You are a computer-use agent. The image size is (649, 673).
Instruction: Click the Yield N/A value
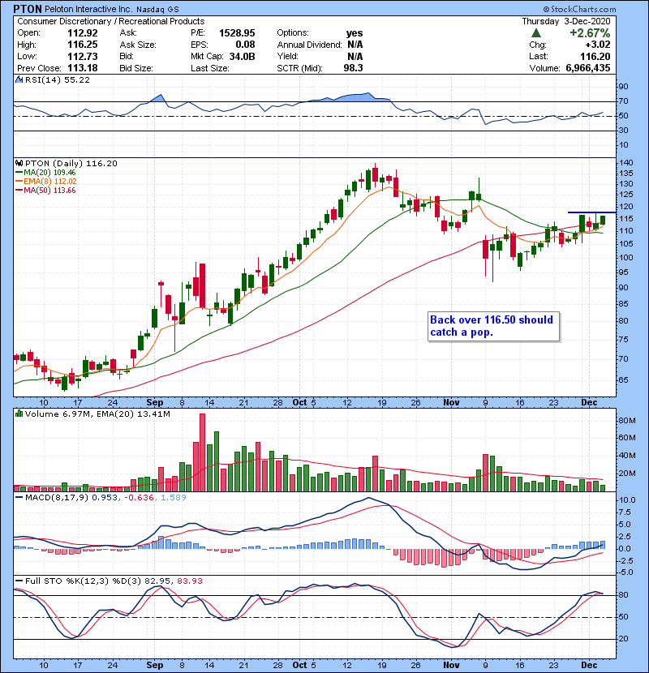coord(355,57)
